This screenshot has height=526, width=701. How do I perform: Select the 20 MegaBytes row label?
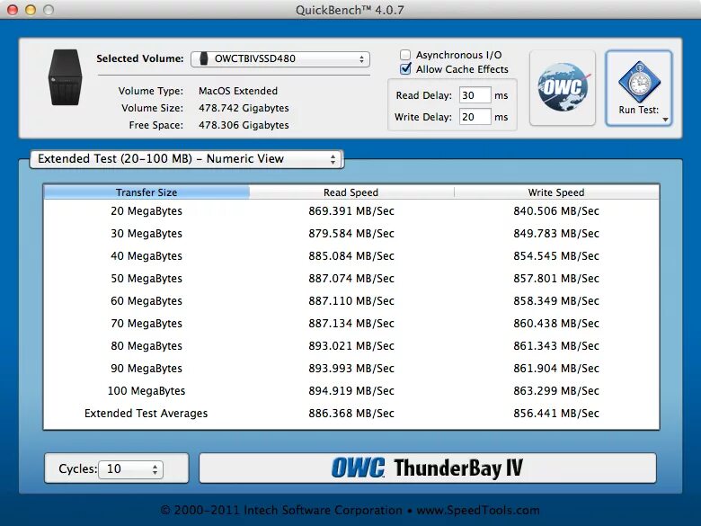(146, 211)
